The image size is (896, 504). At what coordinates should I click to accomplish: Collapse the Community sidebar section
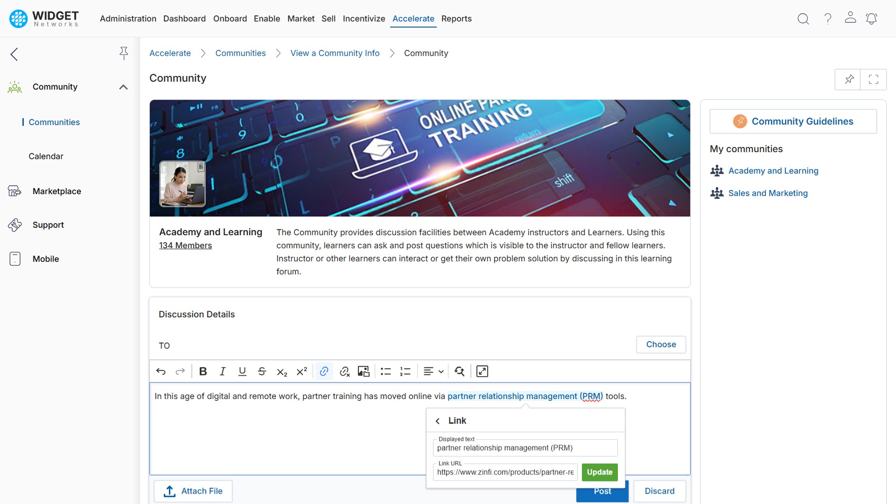click(123, 87)
